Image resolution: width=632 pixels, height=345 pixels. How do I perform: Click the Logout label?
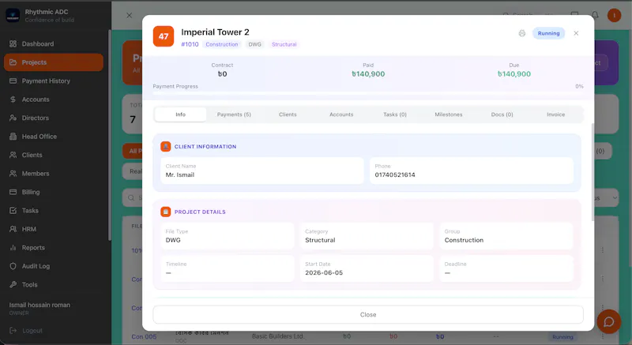pyautogui.click(x=32, y=331)
